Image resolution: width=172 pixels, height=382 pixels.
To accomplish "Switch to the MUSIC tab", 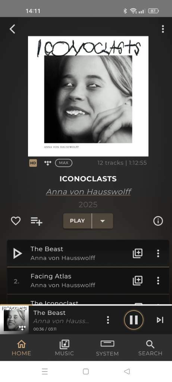I will (64, 348).
